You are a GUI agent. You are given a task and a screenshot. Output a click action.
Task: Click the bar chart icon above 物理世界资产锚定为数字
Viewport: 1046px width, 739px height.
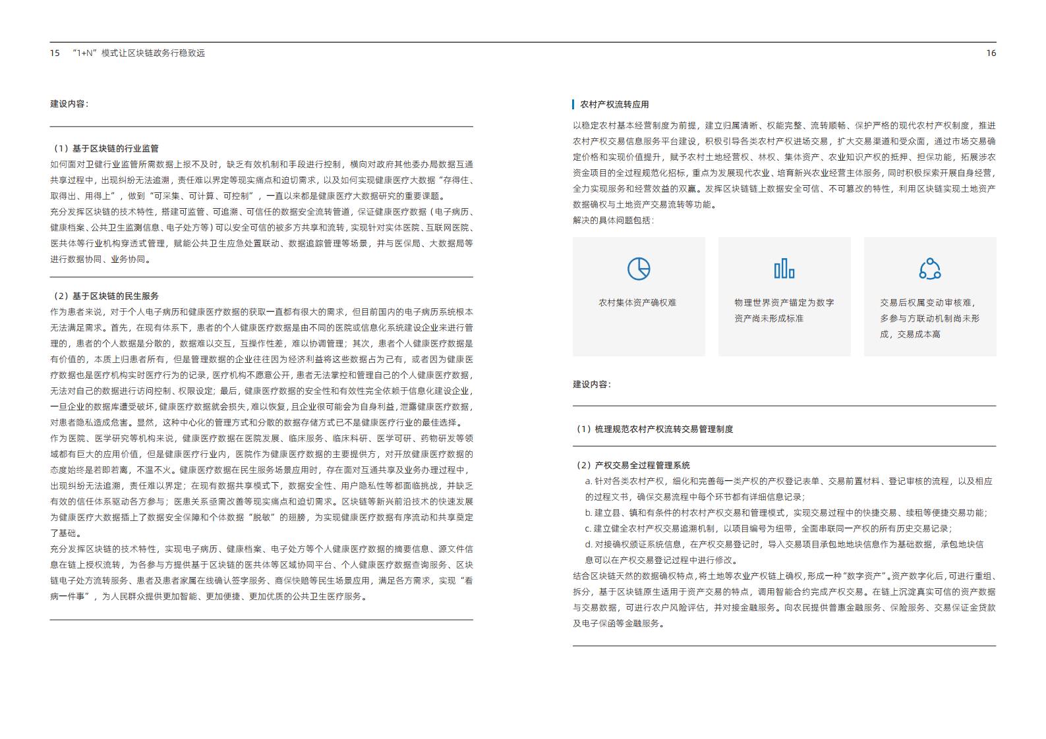pyautogui.click(x=784, y=269)
